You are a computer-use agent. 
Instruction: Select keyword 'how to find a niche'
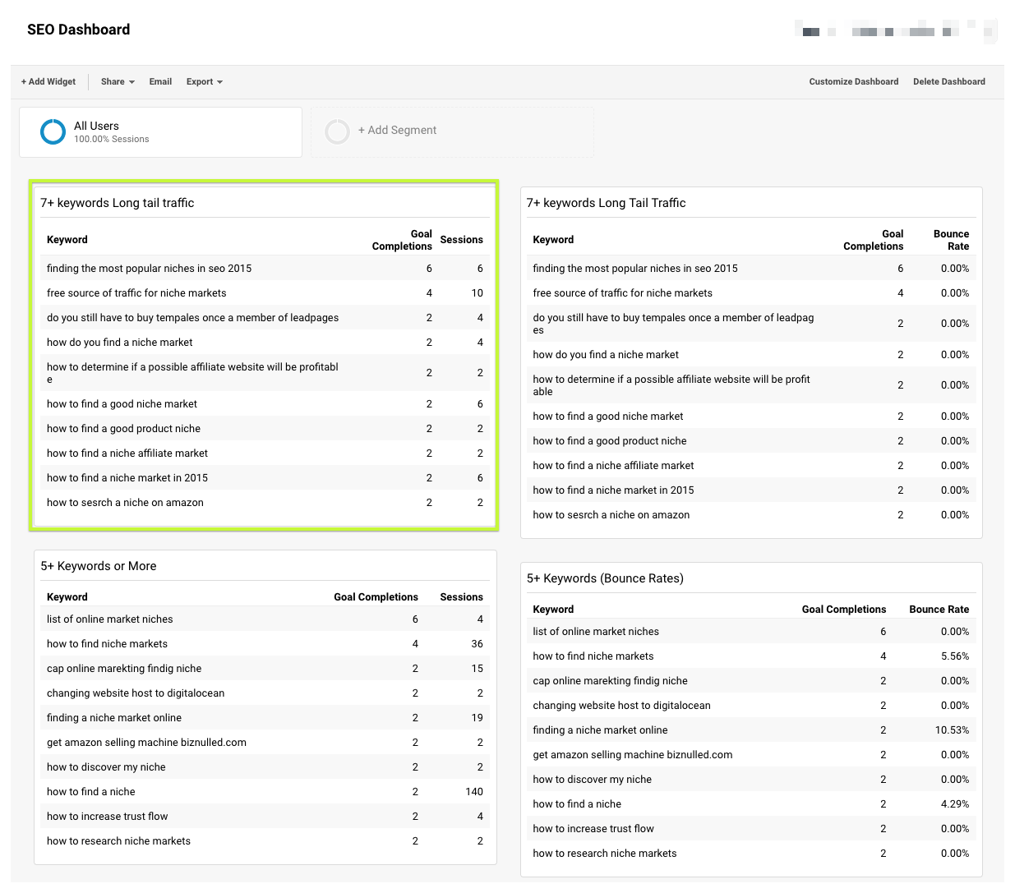pos(90,791)
